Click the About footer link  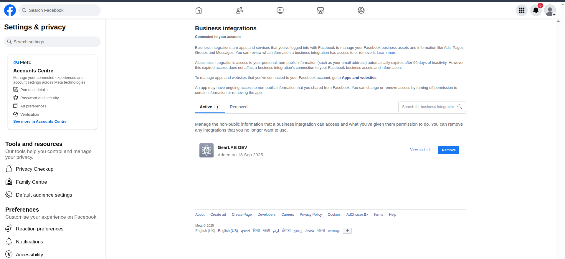[x=200, y=215]
